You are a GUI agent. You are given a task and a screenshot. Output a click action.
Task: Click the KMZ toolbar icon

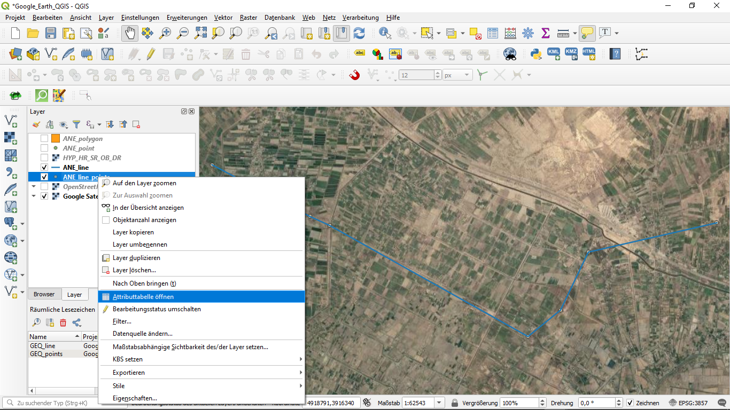(x=571, y=54)
